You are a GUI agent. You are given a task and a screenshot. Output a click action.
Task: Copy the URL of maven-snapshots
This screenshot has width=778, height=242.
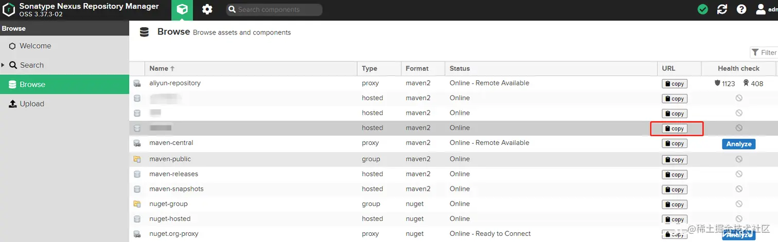(674, 190)
